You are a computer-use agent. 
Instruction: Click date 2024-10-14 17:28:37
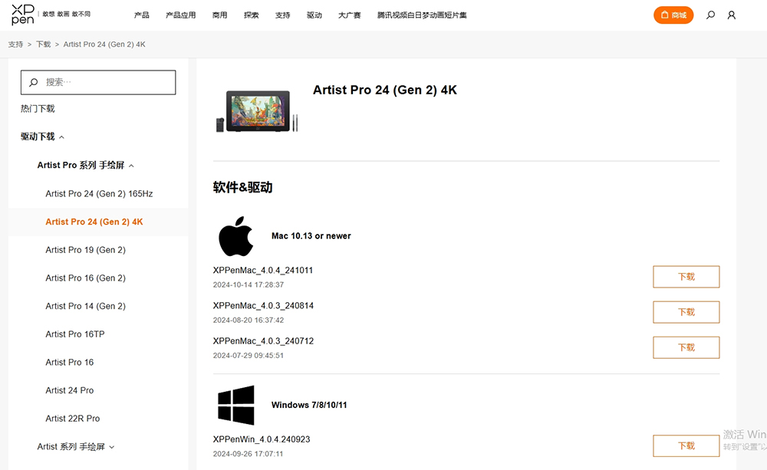tap(248, 284)
